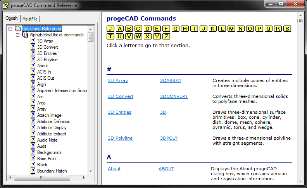This screenshot has width=307, height=188.
Task: Open the ABOUT command link
Action: (166, 169)
